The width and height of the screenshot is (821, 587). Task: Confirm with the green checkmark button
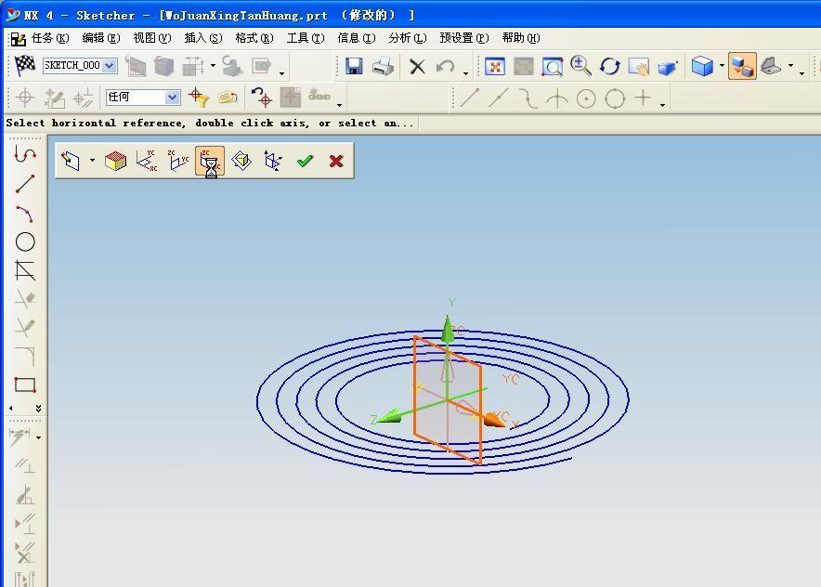305,161
